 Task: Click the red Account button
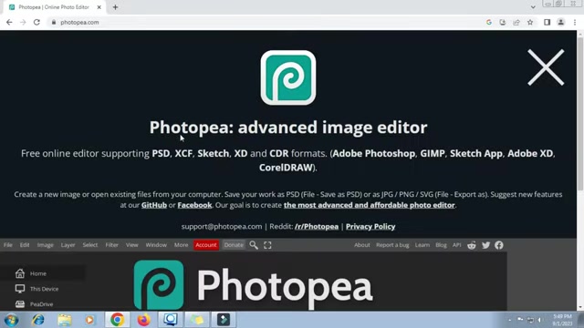206,245
